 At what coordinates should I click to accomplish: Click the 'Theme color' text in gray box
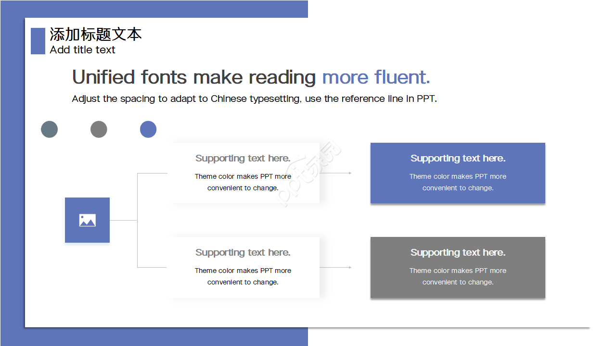coord(458,276)
